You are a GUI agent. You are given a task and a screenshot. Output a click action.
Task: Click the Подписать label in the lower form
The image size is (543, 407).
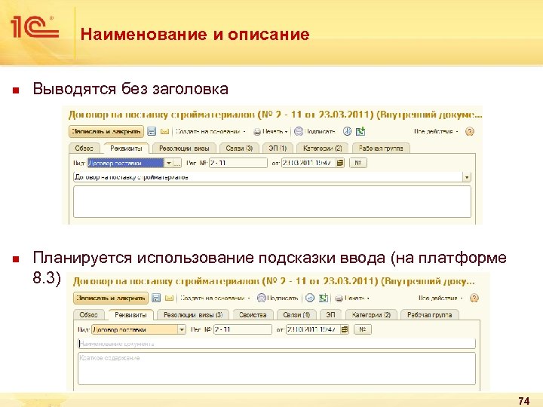pyautogui.click(x=283, y=298)
